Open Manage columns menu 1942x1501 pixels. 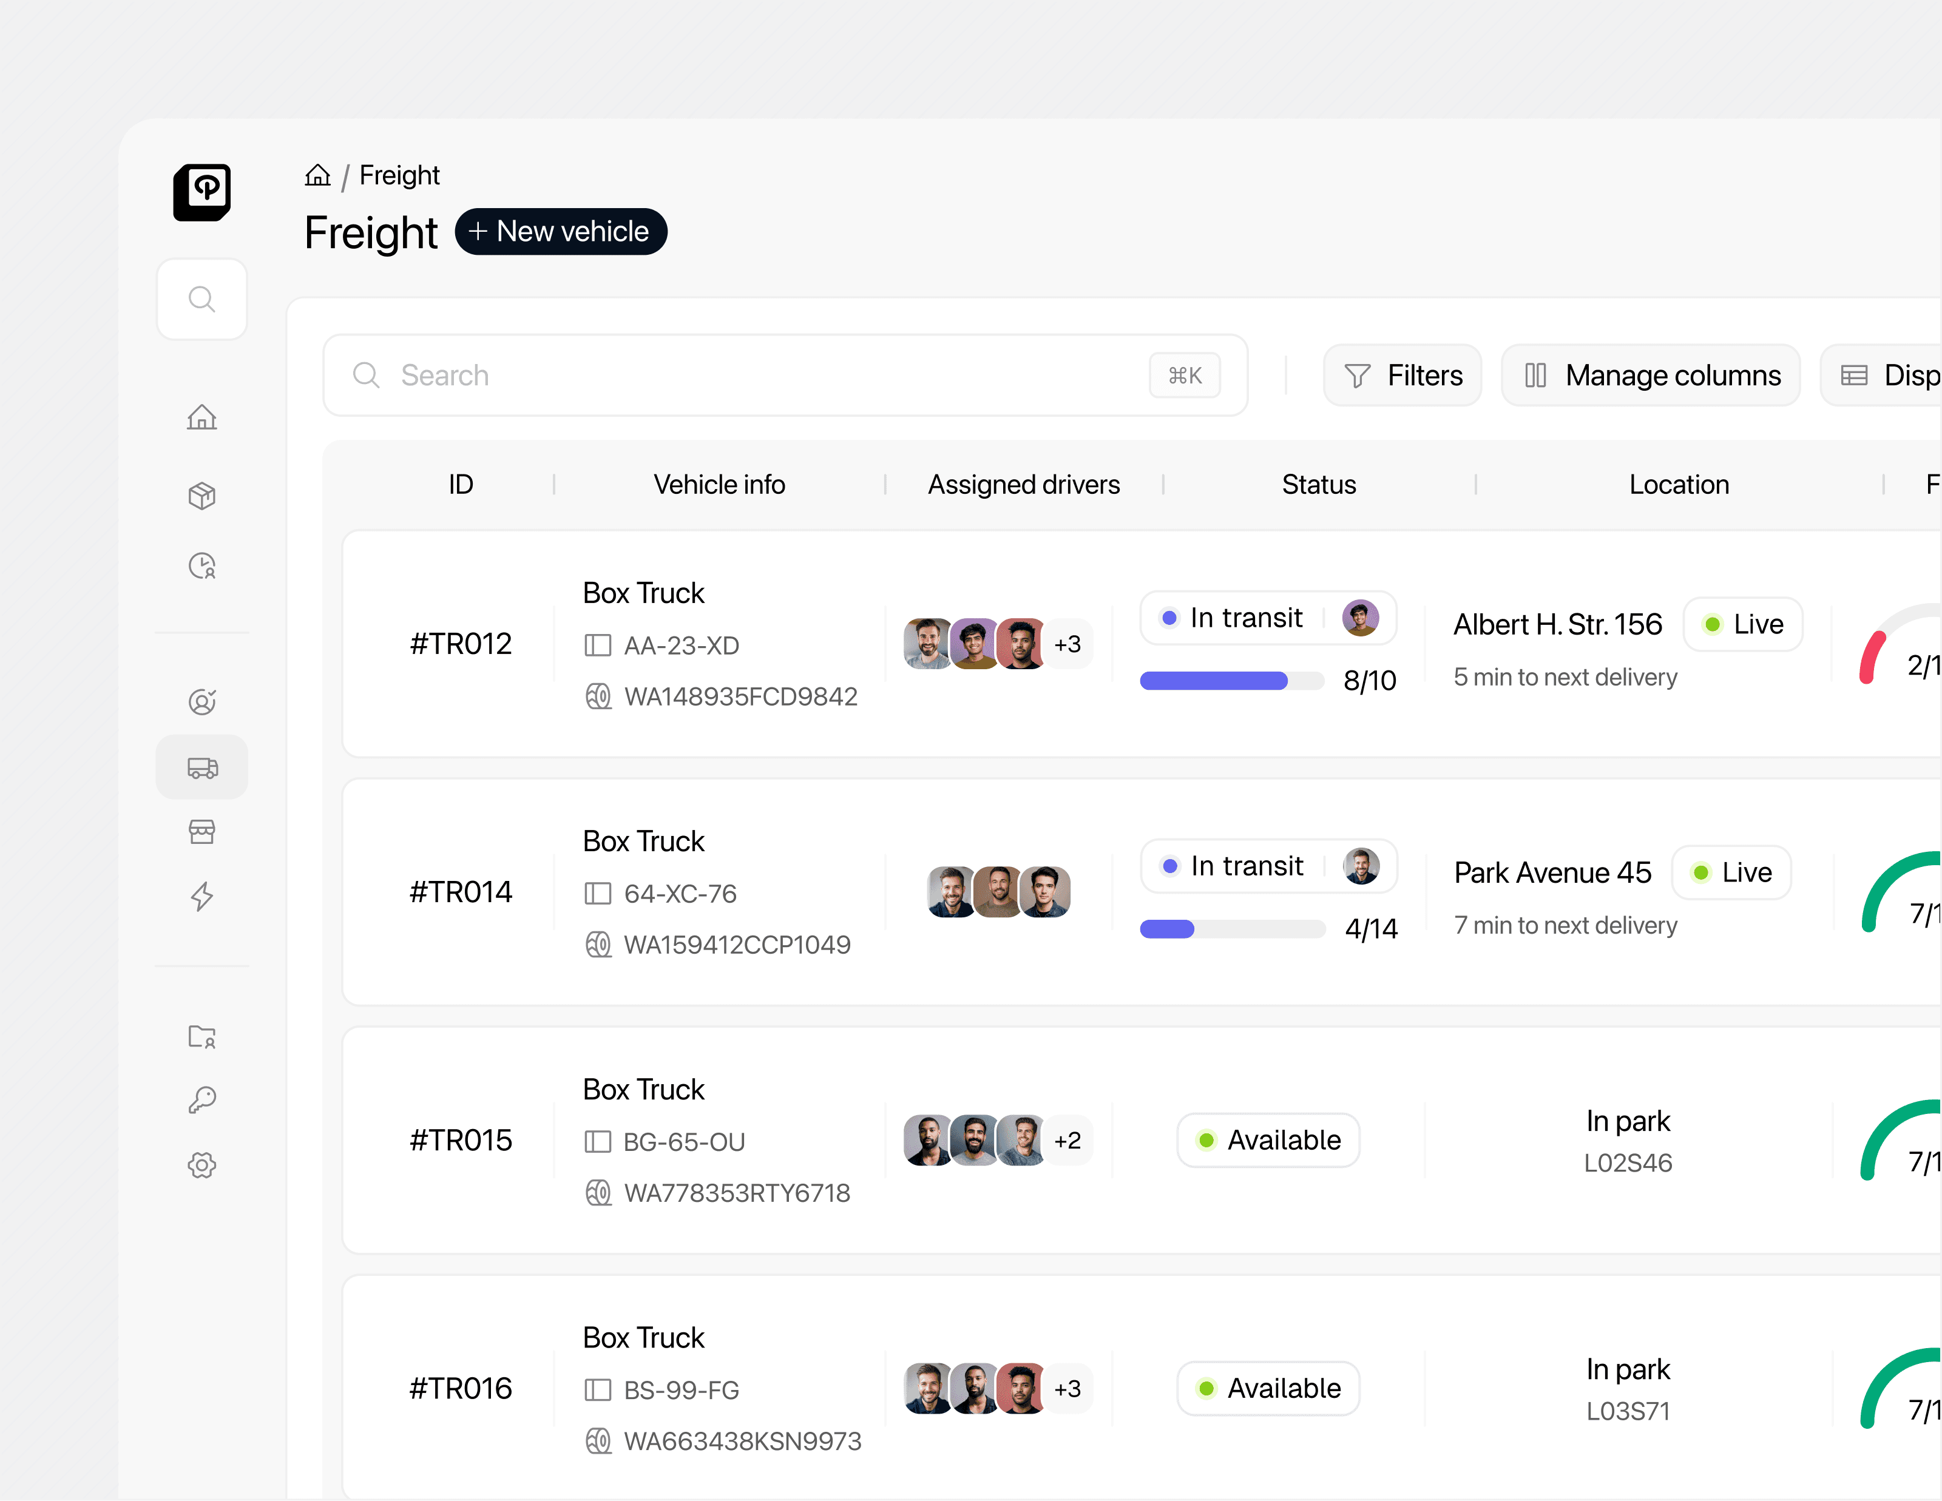(x=1651, y=376)
